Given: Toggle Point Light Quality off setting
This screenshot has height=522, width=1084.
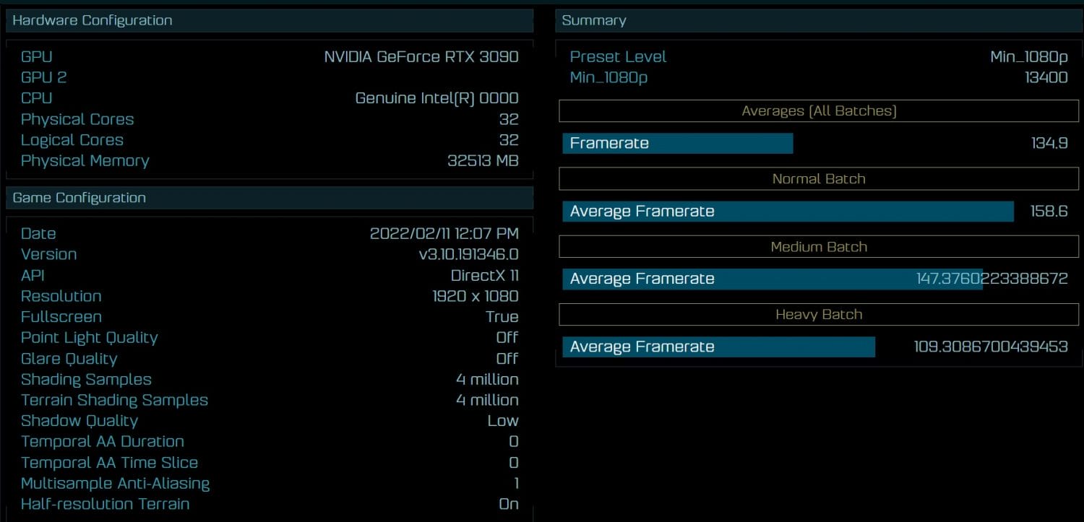Looking at the screenshot, I should [x=507, y=337].
